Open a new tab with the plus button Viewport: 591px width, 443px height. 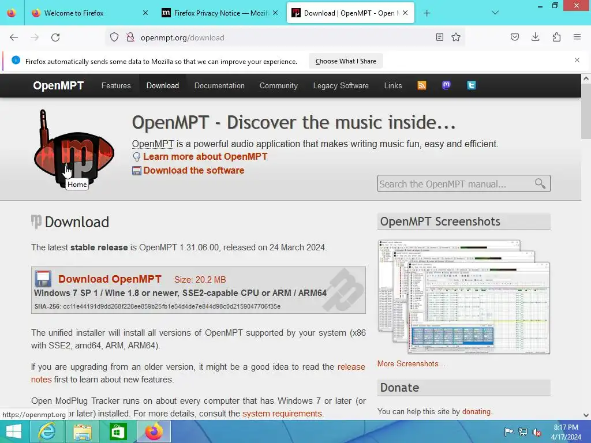pos(427,13)
